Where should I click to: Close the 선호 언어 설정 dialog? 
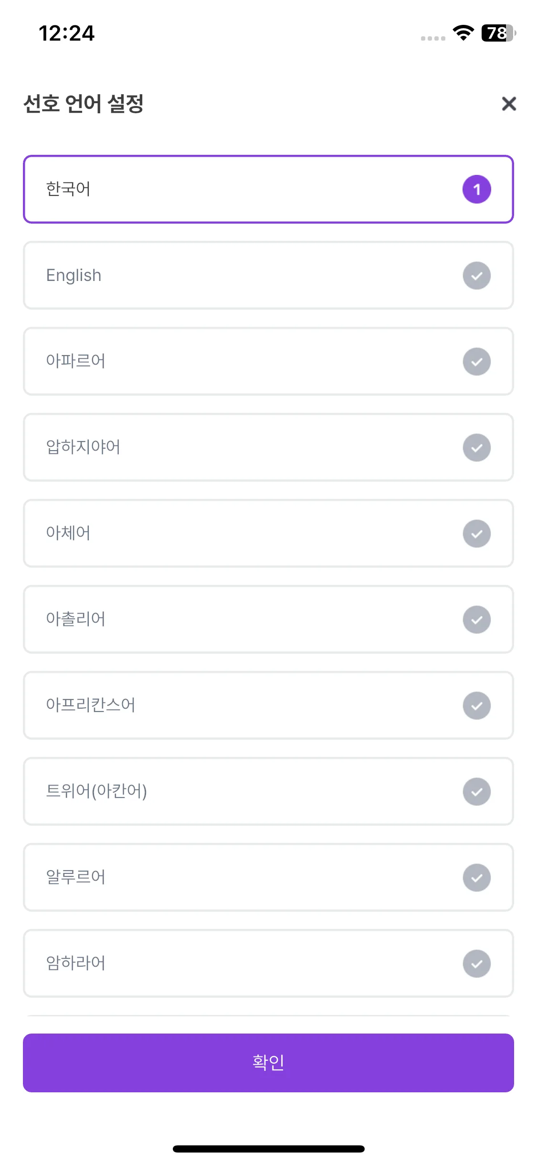(509, 104)
